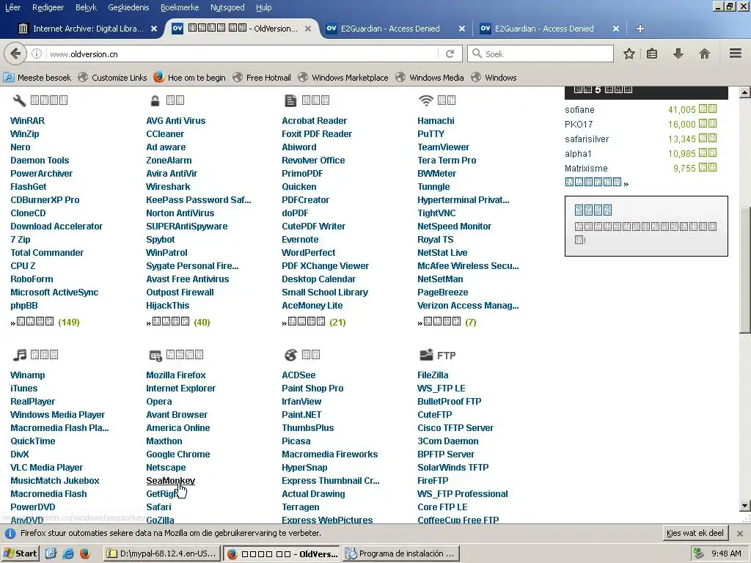751x563 pixels.
Task: Open the ACDSee link
Action: [x=298, y=375]
